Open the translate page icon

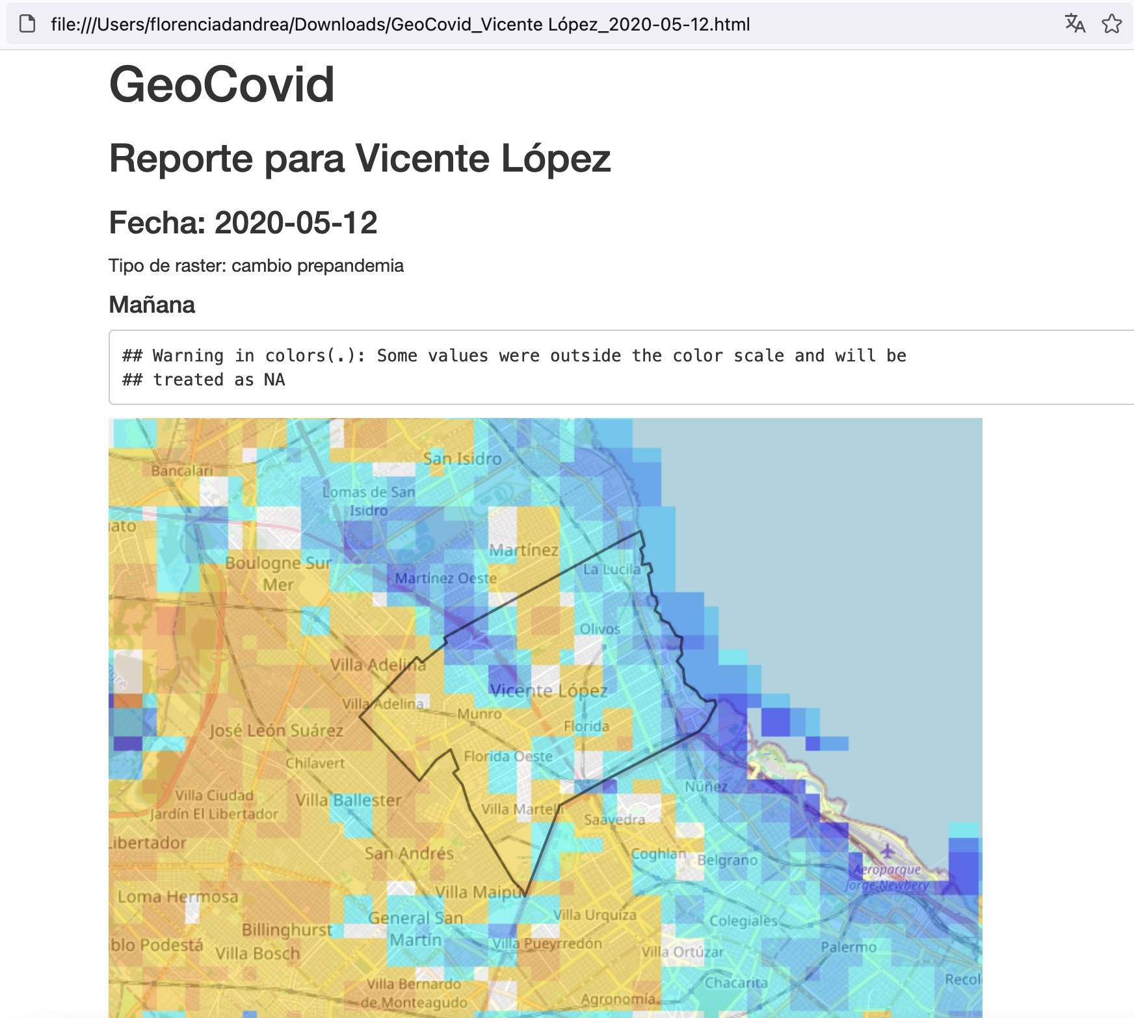(1075, 24)
